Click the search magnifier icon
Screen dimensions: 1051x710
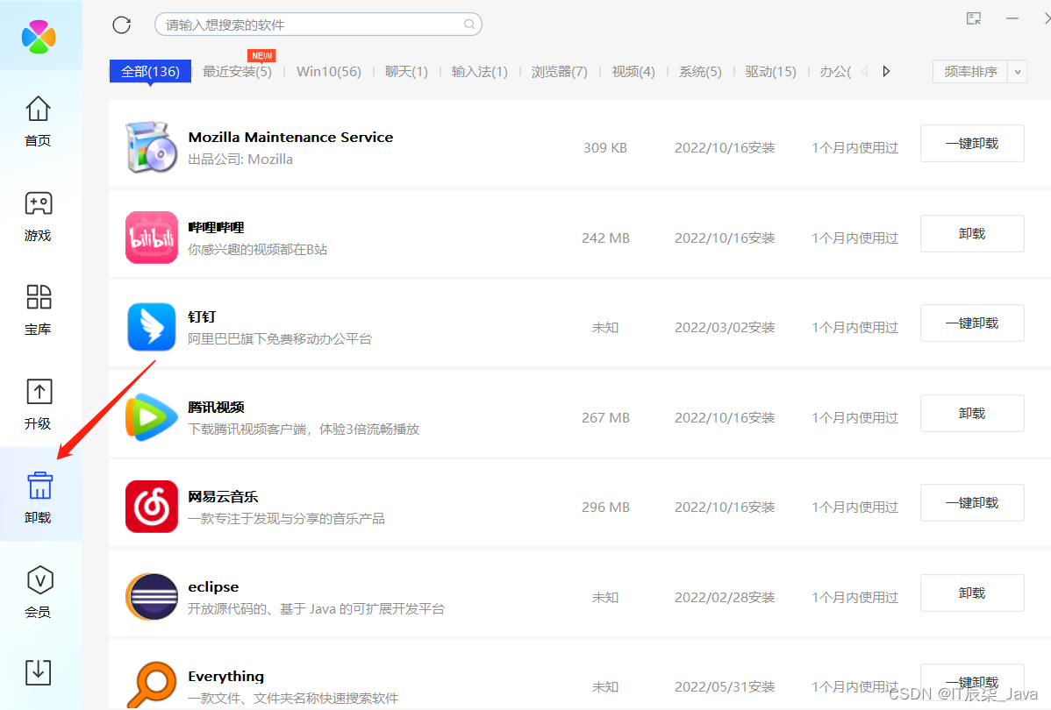click(469, 25)
